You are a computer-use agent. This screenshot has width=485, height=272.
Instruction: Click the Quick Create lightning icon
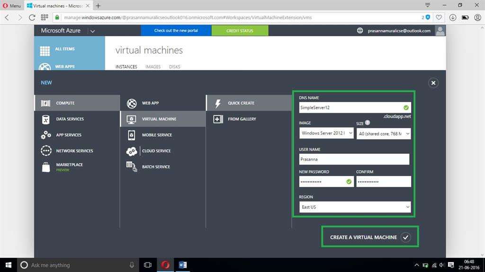pyautogui.click(x=218, y=104)
